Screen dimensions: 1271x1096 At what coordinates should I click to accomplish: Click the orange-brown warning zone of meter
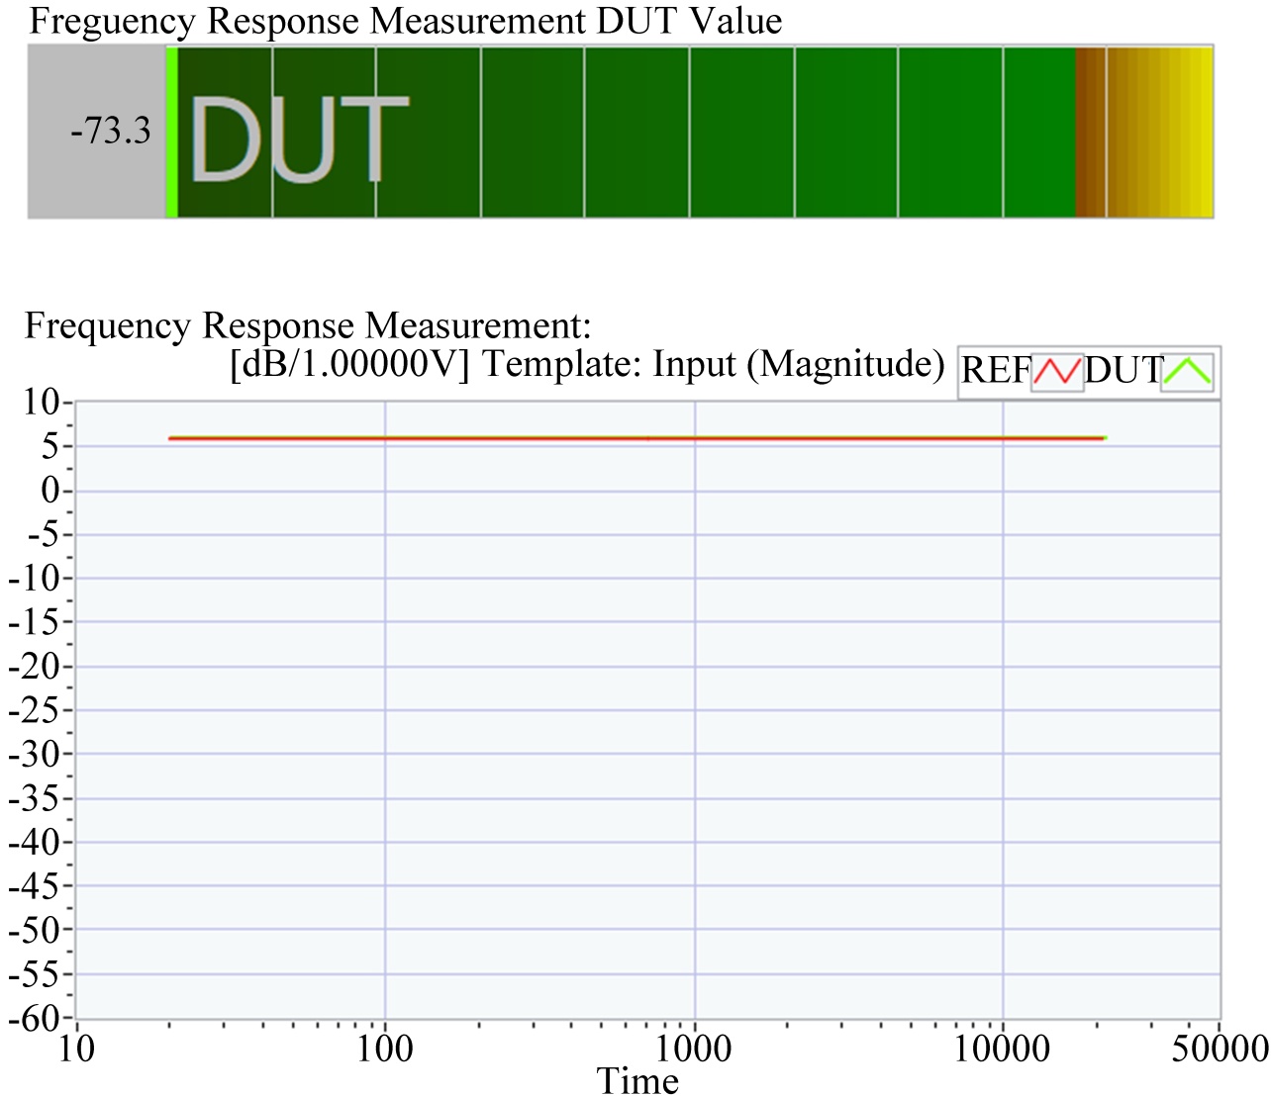click(x=1090, y=132)
